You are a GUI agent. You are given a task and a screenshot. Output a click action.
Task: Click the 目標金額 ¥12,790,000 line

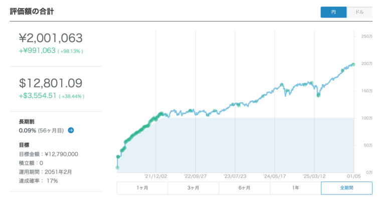click(48, 154)
